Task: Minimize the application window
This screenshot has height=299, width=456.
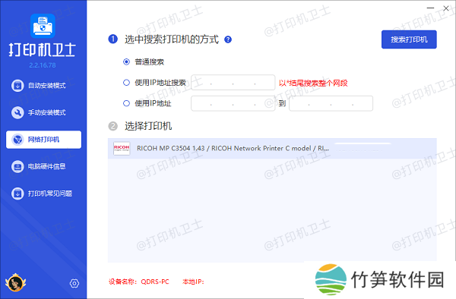Action: [x=430, y=8]
